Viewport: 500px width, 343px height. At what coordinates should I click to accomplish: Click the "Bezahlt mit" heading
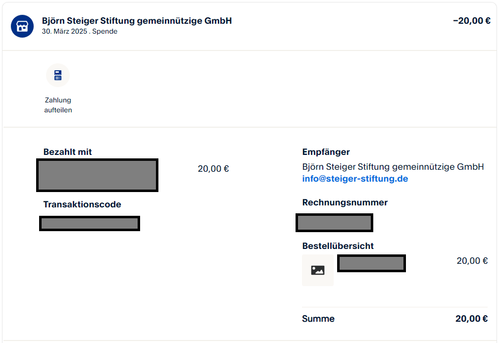[x=67, y=152]
